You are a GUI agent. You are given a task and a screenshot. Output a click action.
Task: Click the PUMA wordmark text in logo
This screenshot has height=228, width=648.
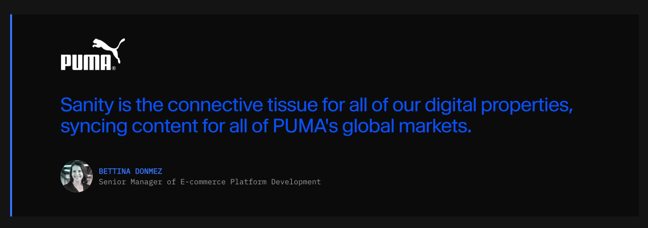coord(86,62)
